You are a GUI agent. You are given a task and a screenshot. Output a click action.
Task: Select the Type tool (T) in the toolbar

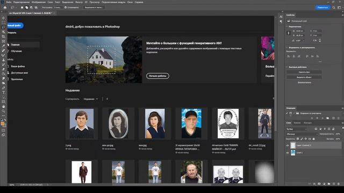(x=3, y=92)
